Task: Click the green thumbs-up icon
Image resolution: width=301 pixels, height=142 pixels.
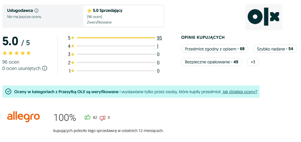Action: click(87, 117)
